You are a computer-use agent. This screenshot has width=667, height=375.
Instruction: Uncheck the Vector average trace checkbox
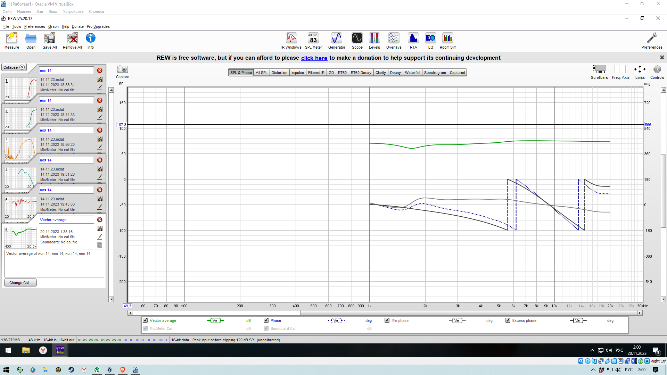(x=146, y=320)
